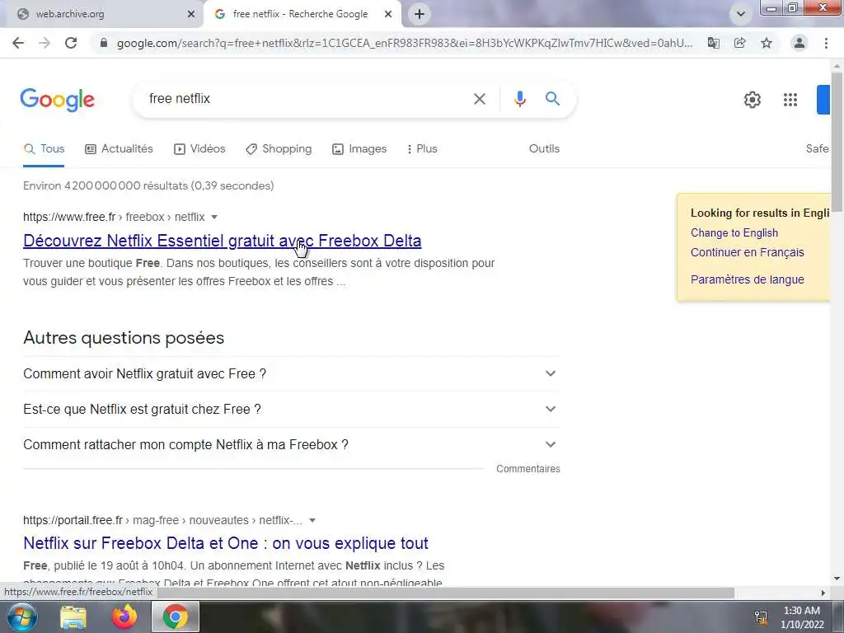Click the Chrome taskbar icon

point(176,617)
